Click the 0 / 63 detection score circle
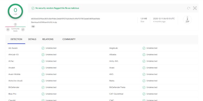The width and height of the screenshot is (203, 101). [x=15, y=11]
